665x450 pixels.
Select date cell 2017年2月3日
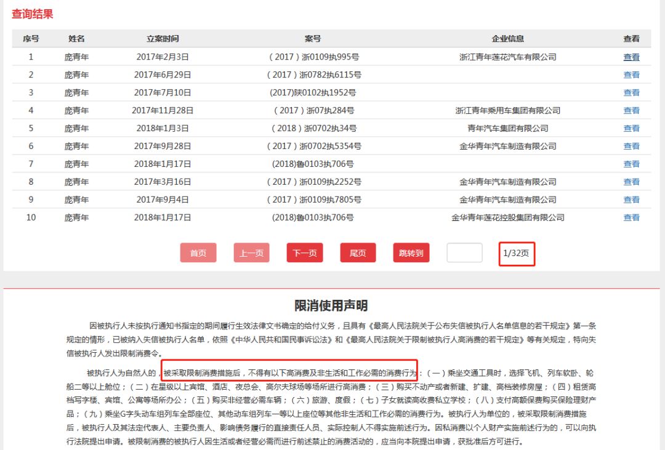[x=163, y=57]
